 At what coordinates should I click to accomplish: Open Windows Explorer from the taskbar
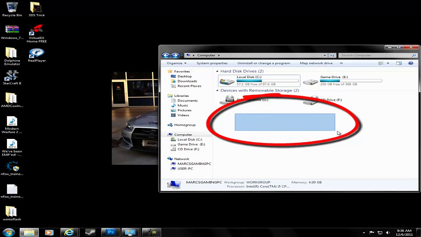(29, 232)
